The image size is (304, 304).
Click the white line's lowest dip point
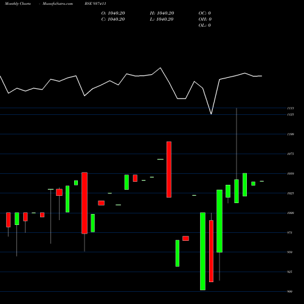[211, 114]
